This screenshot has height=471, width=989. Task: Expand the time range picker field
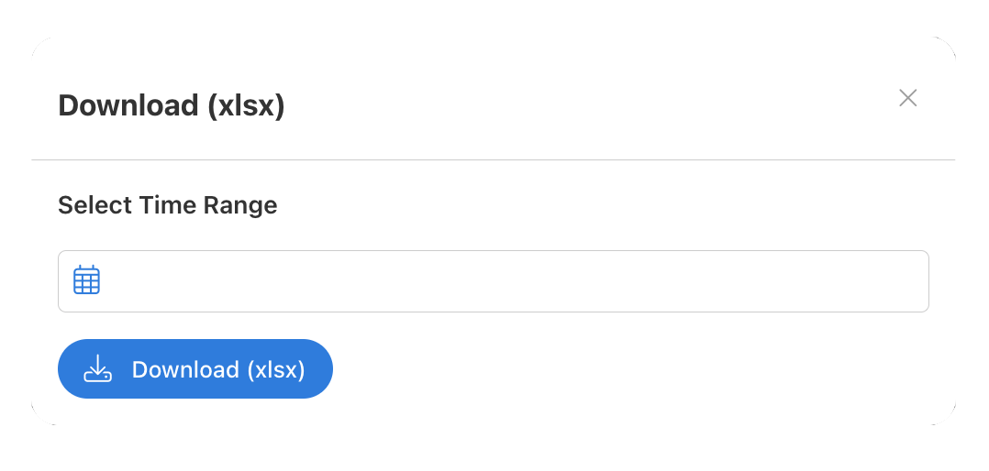pyautogui.click(x=494, y=281)
